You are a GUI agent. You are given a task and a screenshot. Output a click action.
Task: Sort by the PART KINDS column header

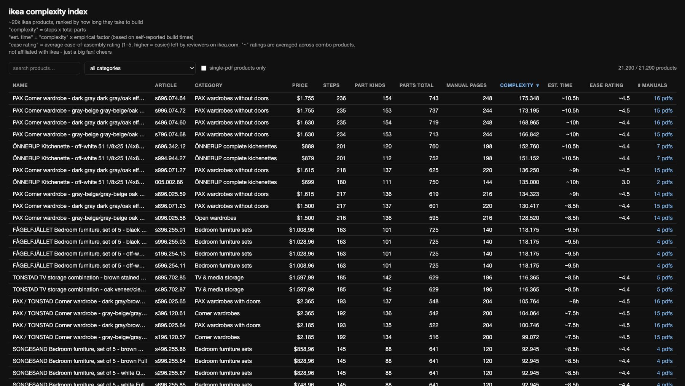click(370, 85)
